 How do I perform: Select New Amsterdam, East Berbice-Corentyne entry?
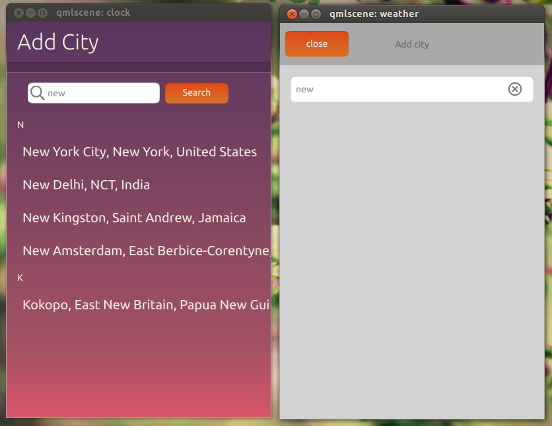[145, 251]
